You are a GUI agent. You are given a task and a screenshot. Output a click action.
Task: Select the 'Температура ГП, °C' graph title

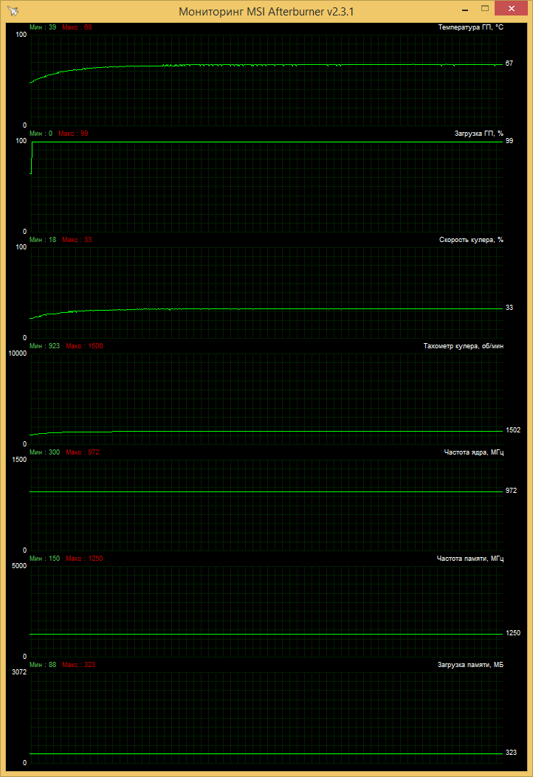coord(470,27)
